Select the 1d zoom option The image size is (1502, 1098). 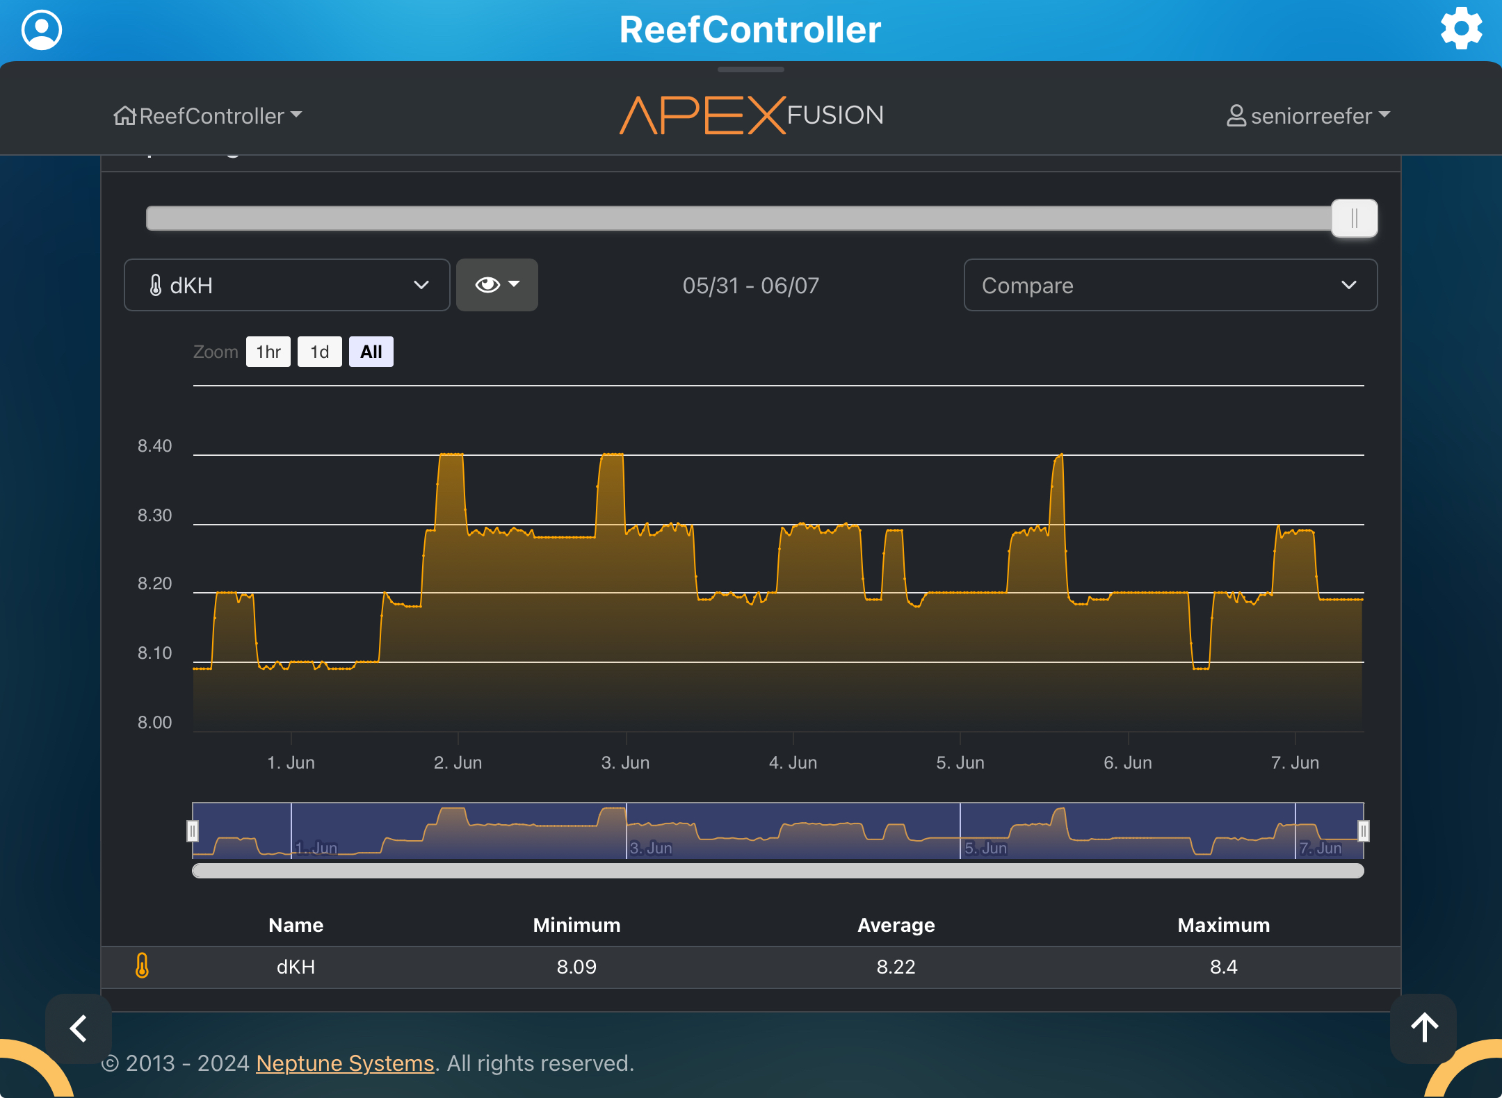point(319,352)
